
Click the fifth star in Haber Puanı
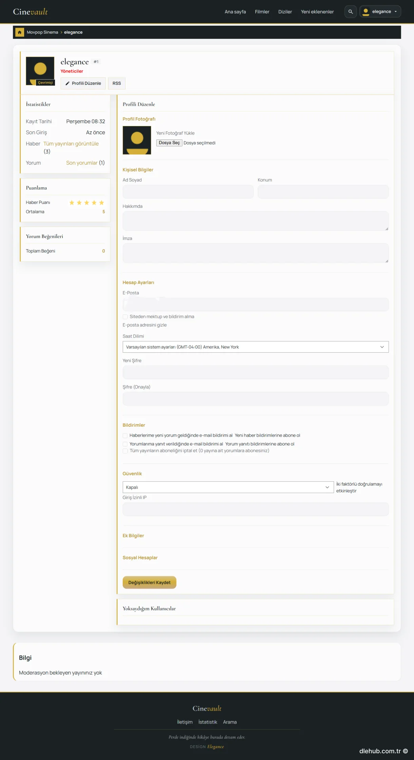tap(101, 203)
